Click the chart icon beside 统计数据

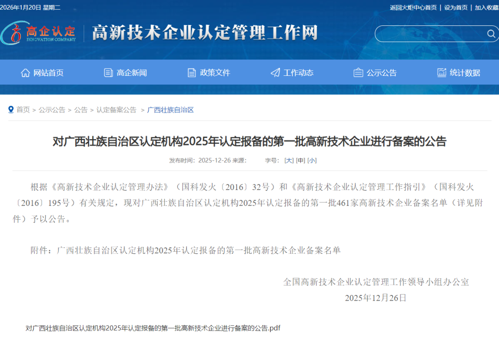click(442, 73)
